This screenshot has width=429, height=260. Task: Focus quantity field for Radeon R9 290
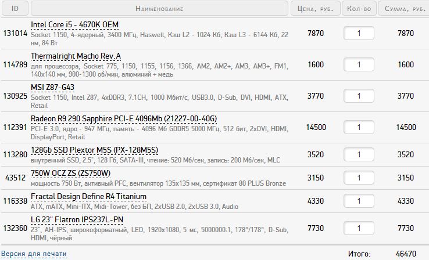359,127
